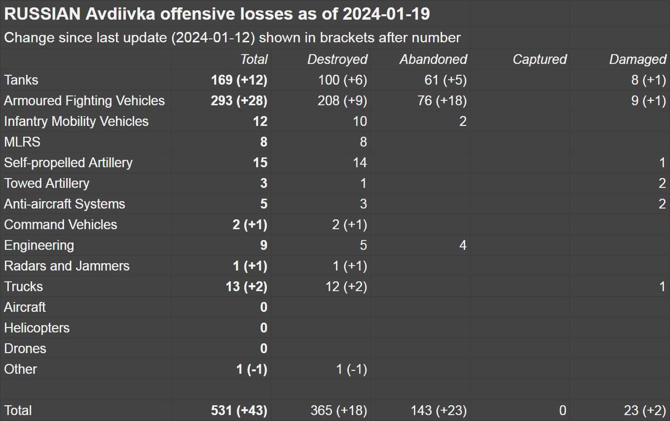This screenshot has height=421, width=670.
Task: Select the grand total cell 531 (+43)
Action: coord(239,411)
